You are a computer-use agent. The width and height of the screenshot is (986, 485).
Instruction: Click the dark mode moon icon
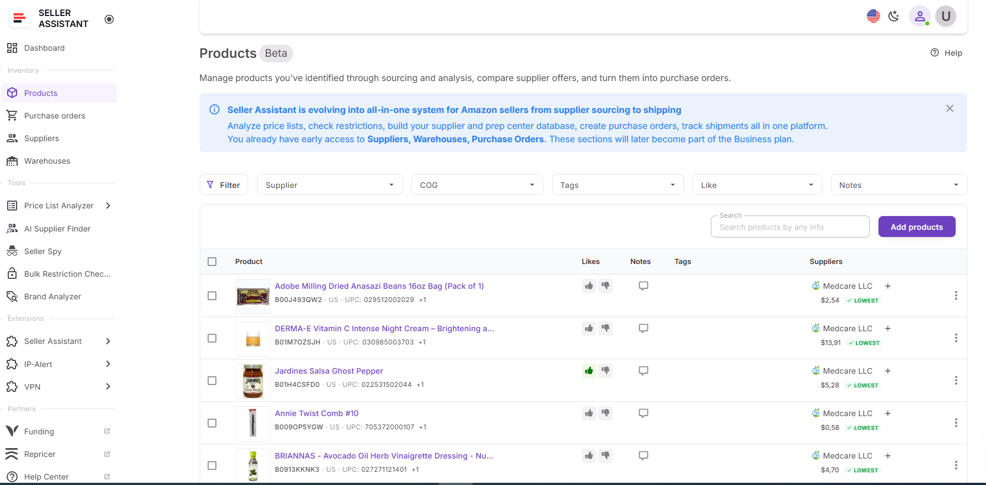pyautogui.click(x=893, y=17)
